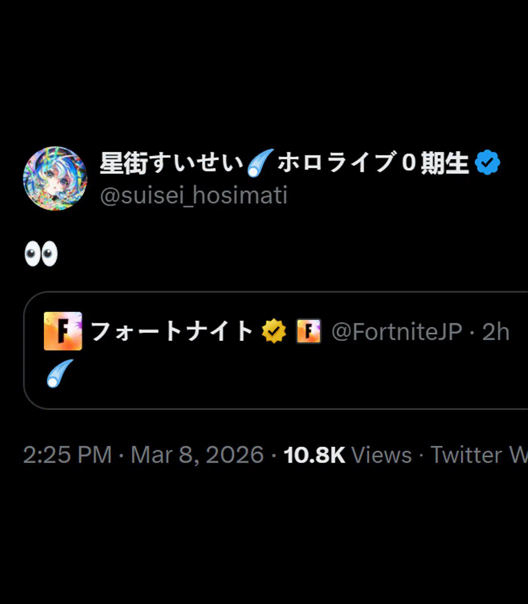The image size is (528, 604).
Task: Open the @suisei_hosimati handle link
Action: (x=194, y=196)
